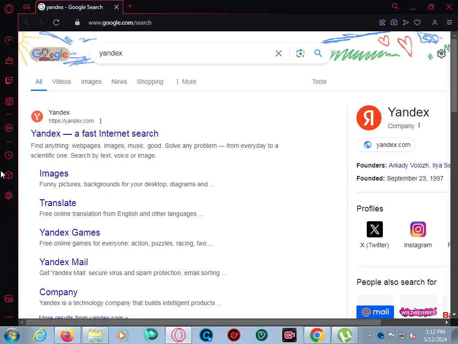Screen dimensions: 458x344
Task: Take a snapshot with camera icon
Action: pos(394,22)
